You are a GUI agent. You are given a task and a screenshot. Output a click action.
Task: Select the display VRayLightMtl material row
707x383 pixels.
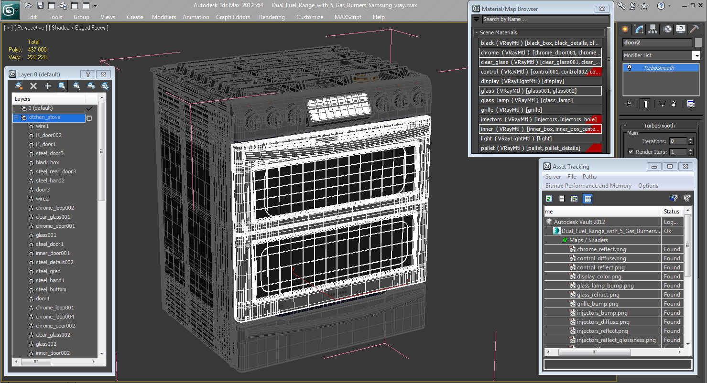tap(541, 81)
